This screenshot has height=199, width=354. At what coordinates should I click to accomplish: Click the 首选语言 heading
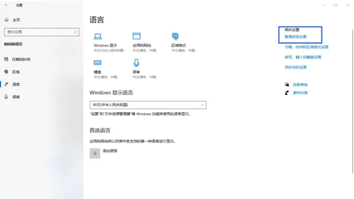coord(100,130)
